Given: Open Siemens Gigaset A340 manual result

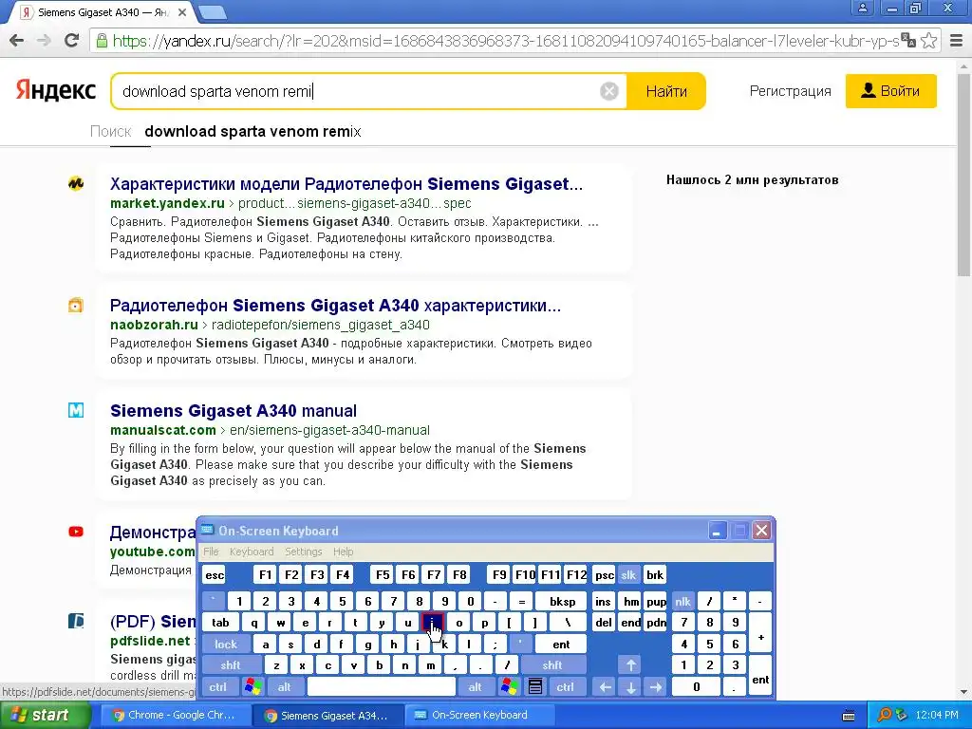Looking at the screenshot, I should 234,410.
